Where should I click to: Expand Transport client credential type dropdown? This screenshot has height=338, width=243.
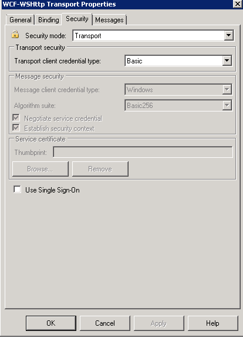tap(227, 60)
